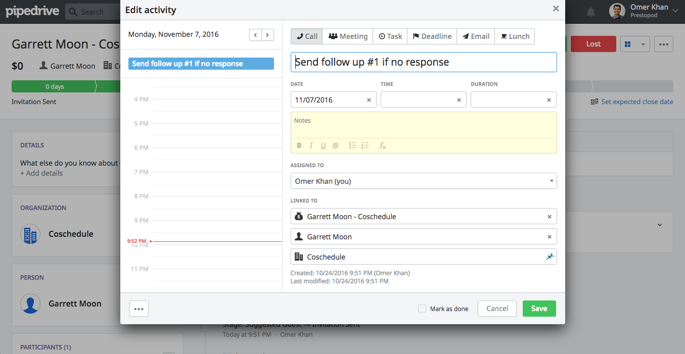Go to the previous day in calendar

(256, 35)
